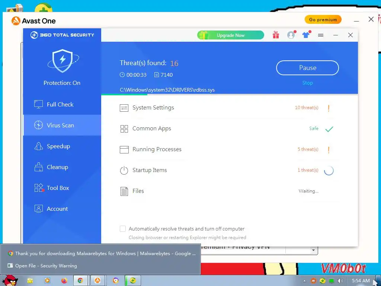Click the Startup Items loading spinner
Image resolution: width=381 pixels, height=286 pixels.
pyautogui.click(x=329, y=171)
